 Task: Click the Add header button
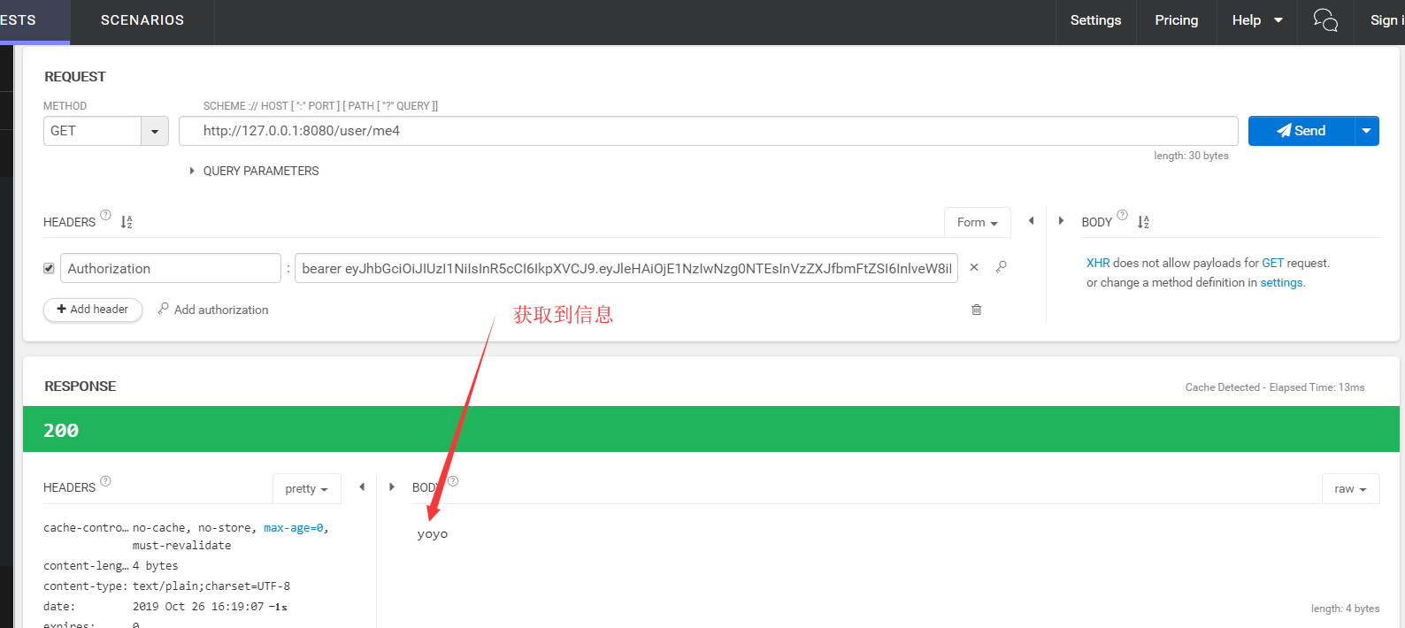point(93,310)
